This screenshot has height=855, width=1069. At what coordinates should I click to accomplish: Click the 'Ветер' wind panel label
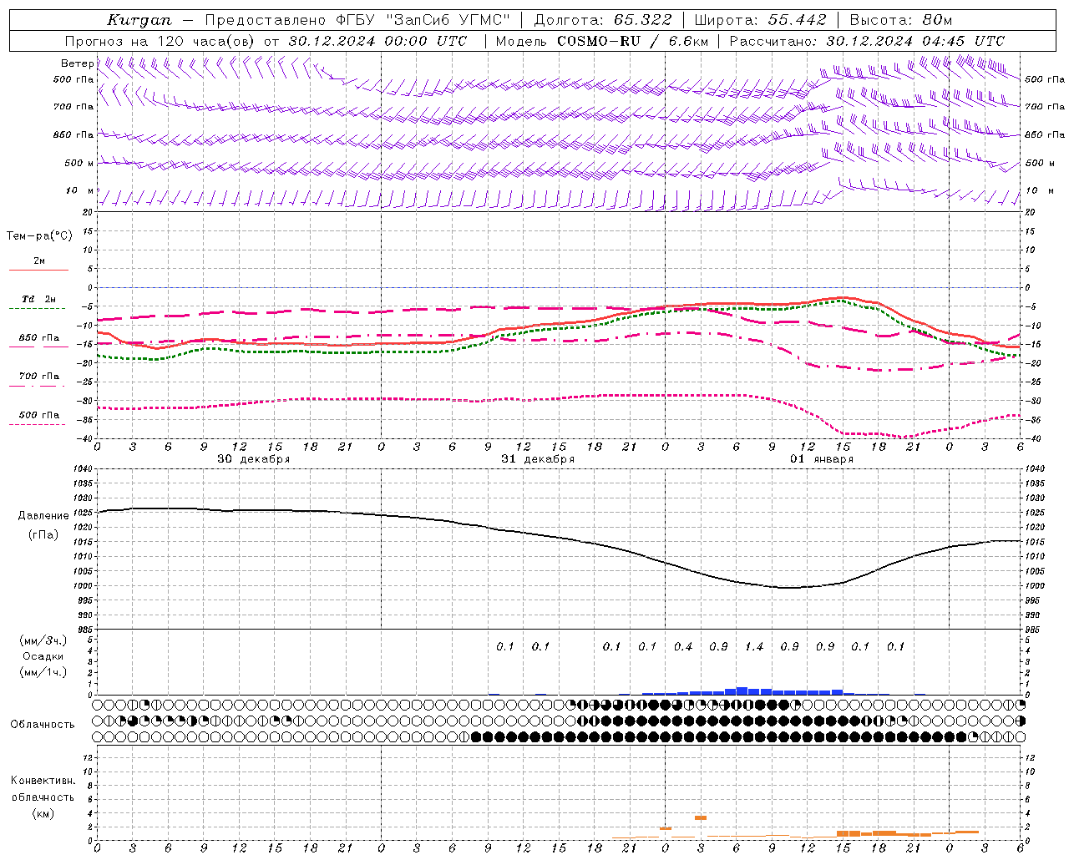(77, 63)
